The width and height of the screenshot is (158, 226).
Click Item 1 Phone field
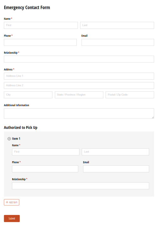point(45,169)
